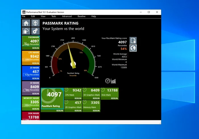Click the 9342 CPU Mark tile
199x139 pixels.
tap(73, 93)
